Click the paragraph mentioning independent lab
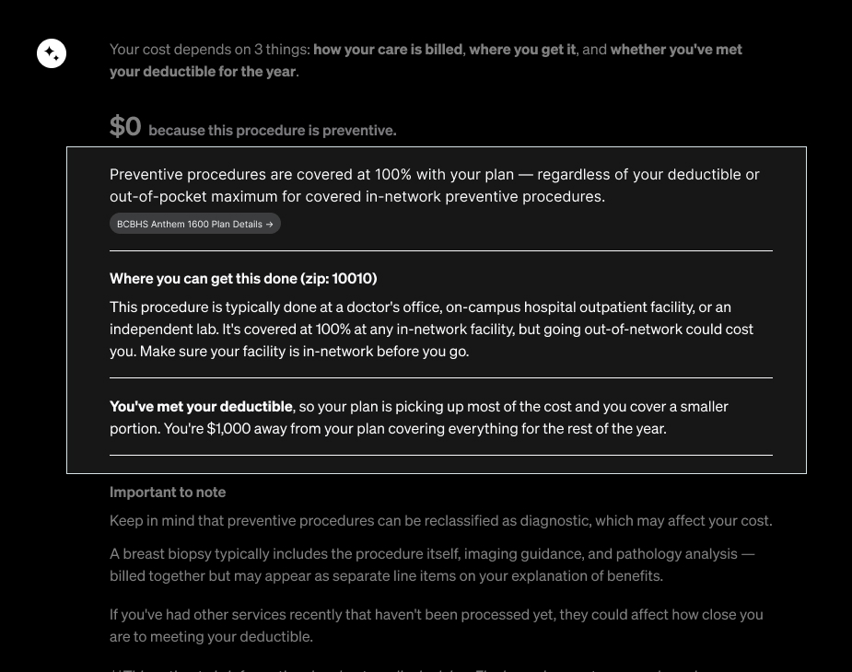This screenshot has height=672, width=852. click(x=431, y=330)
